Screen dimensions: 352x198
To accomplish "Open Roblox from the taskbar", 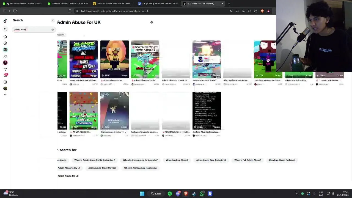I will pyautogui.click(x=210, y=194).
